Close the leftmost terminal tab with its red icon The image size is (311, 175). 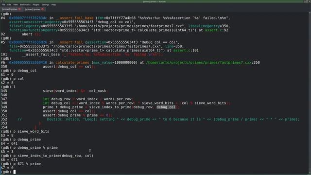coord(19,9)
